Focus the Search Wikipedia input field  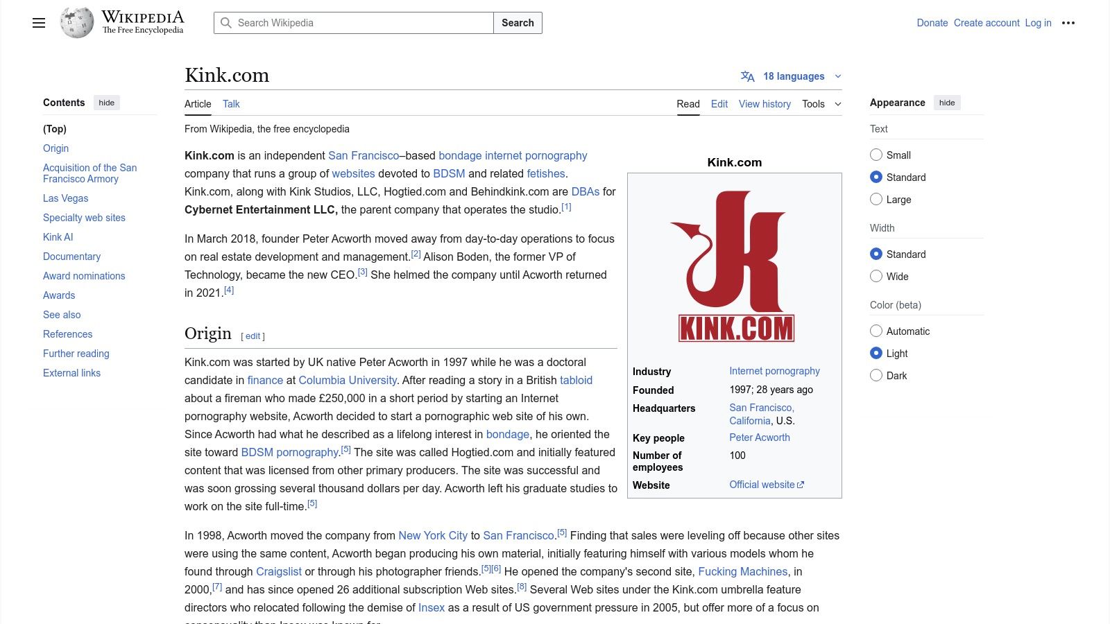pyautogui.click(x=354, y=23)
